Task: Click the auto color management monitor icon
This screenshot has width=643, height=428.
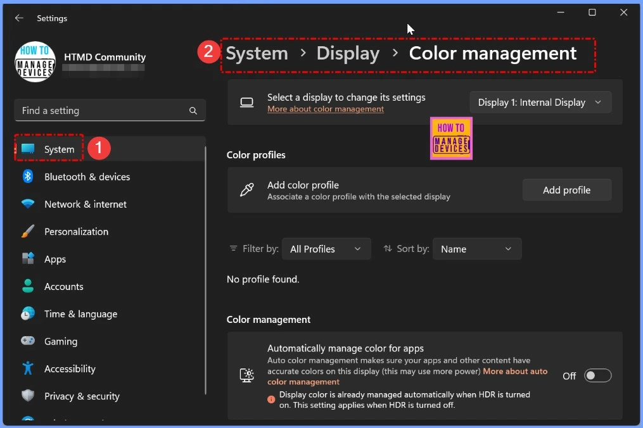Action: click(x=247, y=375)
